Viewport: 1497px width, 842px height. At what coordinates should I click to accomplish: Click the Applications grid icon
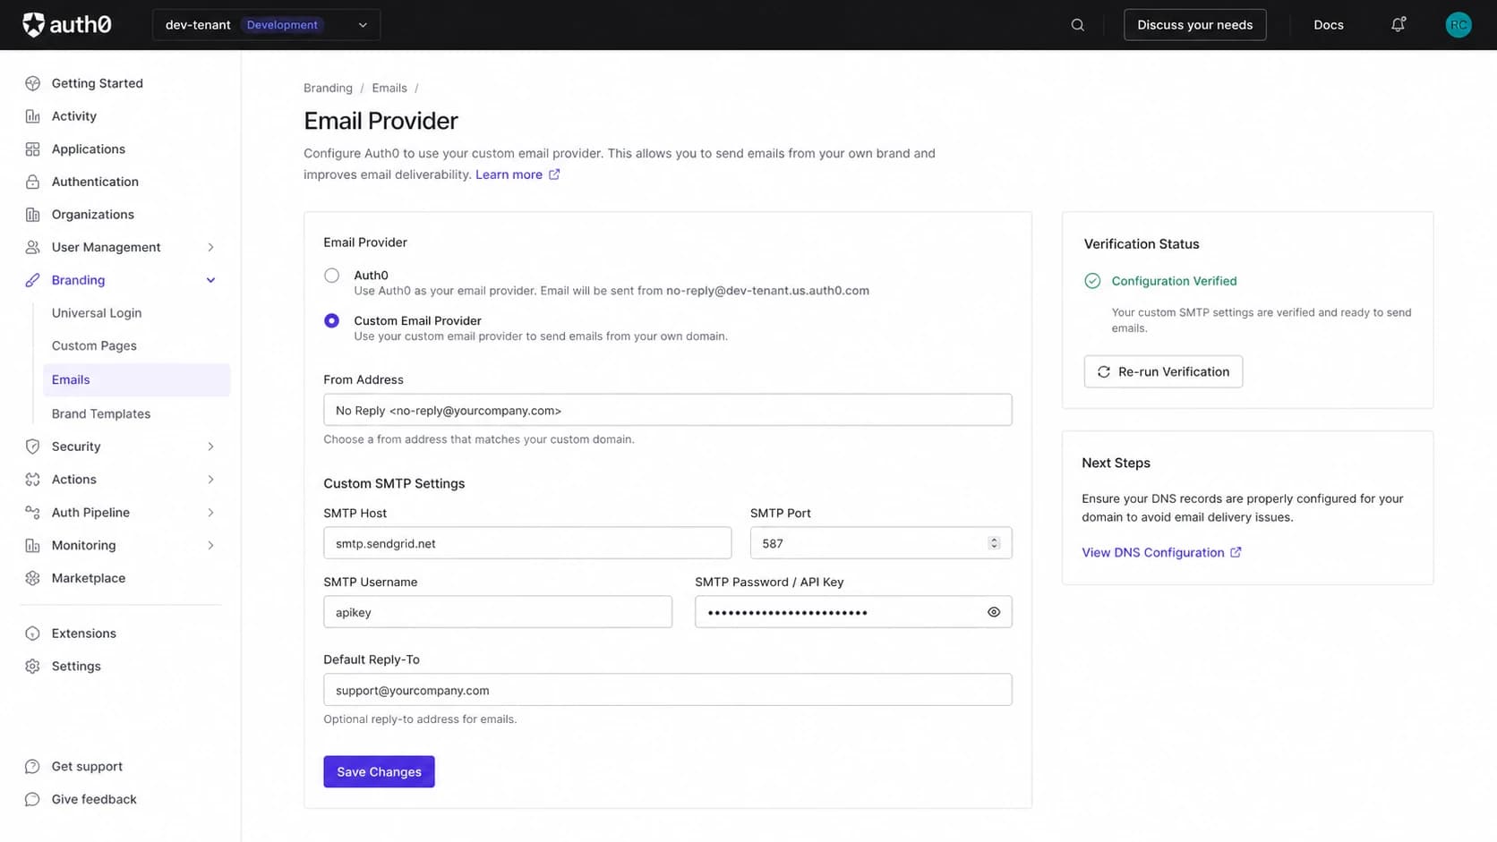[33, 149]
